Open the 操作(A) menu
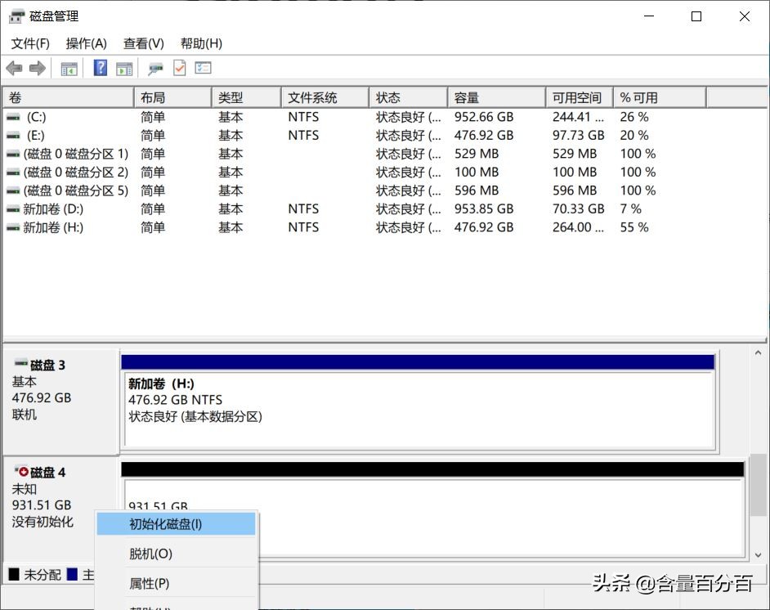This screenshot has height=610, width=770. coord(85,43)
